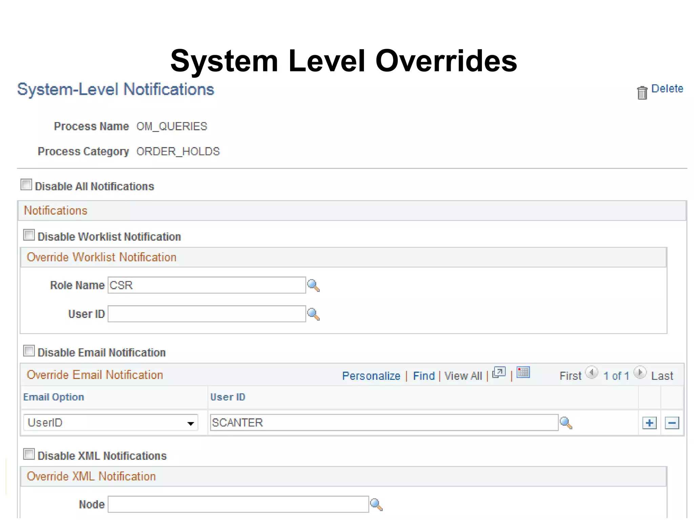Click the ORDER_HOLDS process category value
The width and height of the screenshot is (694, 520).
click(178, 151)
